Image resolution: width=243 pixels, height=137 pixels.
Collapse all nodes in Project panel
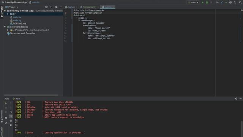pyautogui.click(x=50, y=7)
